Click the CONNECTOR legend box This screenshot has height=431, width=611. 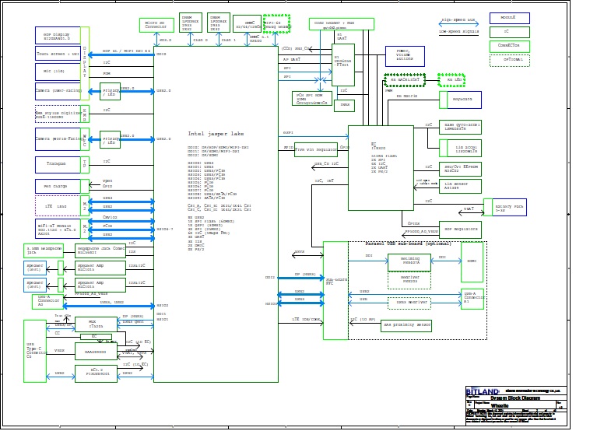click(510, 46)
